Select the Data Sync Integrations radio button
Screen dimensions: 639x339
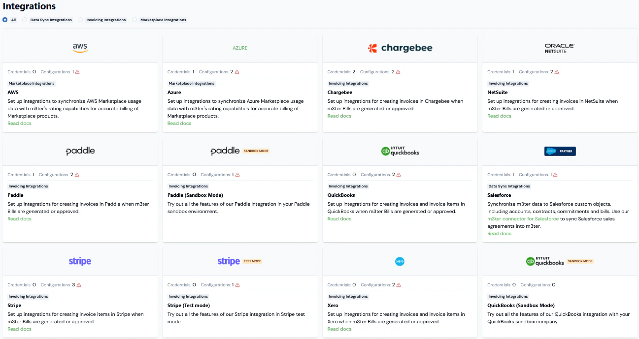25,20
